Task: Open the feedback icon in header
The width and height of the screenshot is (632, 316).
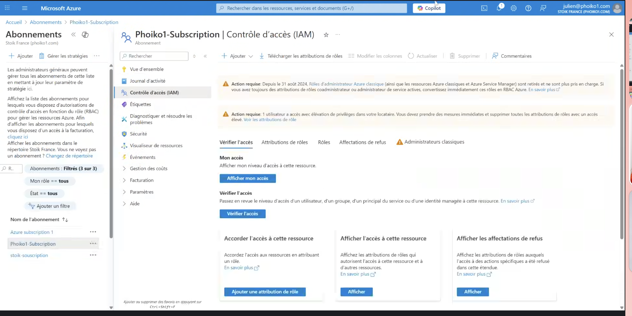Action: point(543,8)
